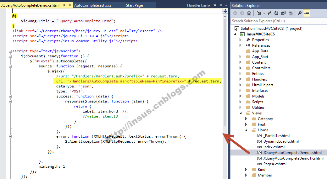This screenshot has width=327, height=179.
Task: Expand the Controllers folder
Action: click(x=240, y=68)
